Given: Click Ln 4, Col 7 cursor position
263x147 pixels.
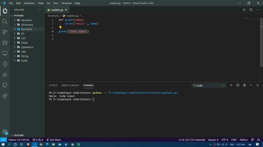Looking at the screenshot, I should (192, 140).
